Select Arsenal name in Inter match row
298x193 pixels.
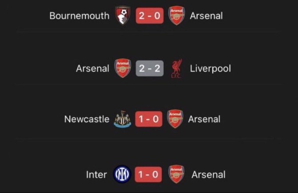[x=209, y=175]
